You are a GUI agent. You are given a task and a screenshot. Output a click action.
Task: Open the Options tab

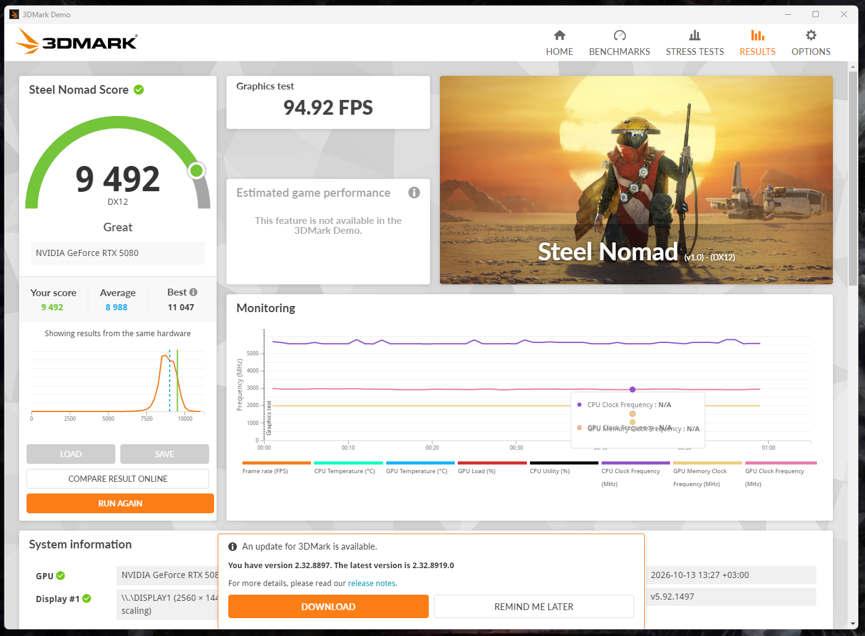pyautogui.click(x=811, y=43)
